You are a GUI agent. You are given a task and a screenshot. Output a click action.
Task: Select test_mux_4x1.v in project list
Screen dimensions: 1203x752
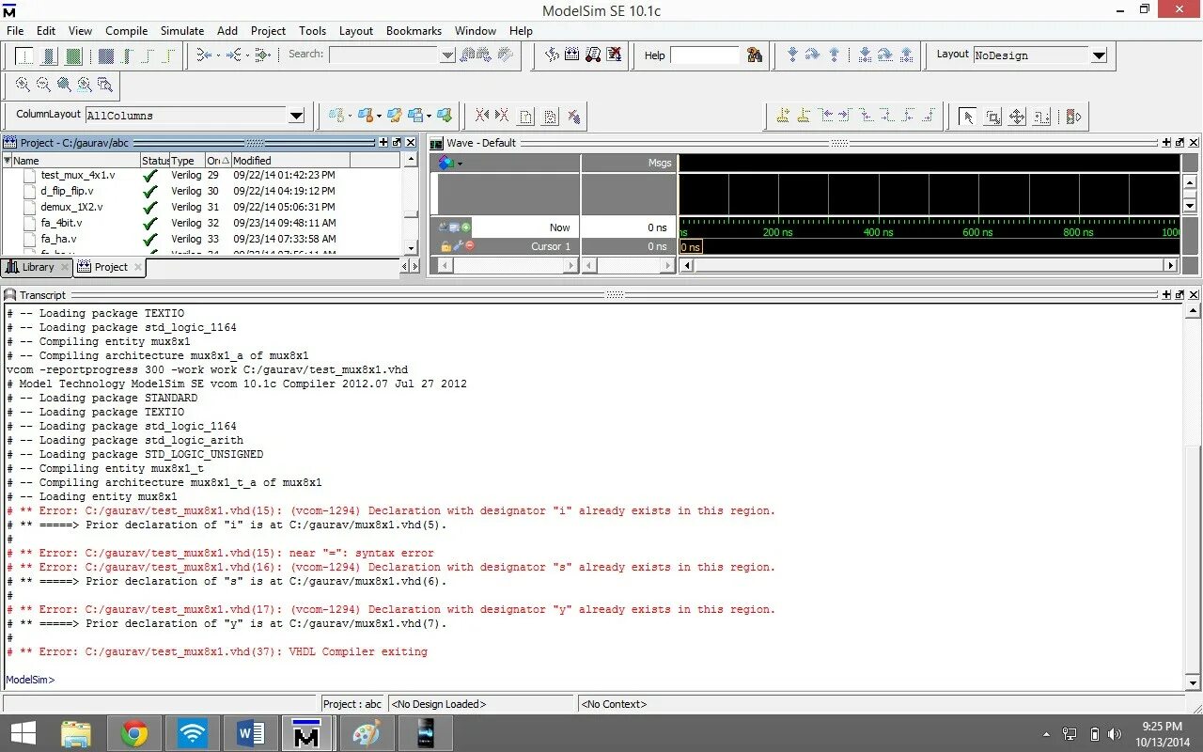[78, 175]
